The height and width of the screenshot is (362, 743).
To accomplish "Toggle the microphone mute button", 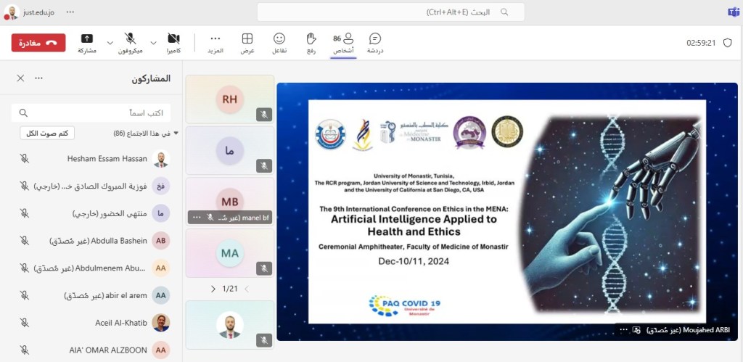I will (x=131, y=42).
